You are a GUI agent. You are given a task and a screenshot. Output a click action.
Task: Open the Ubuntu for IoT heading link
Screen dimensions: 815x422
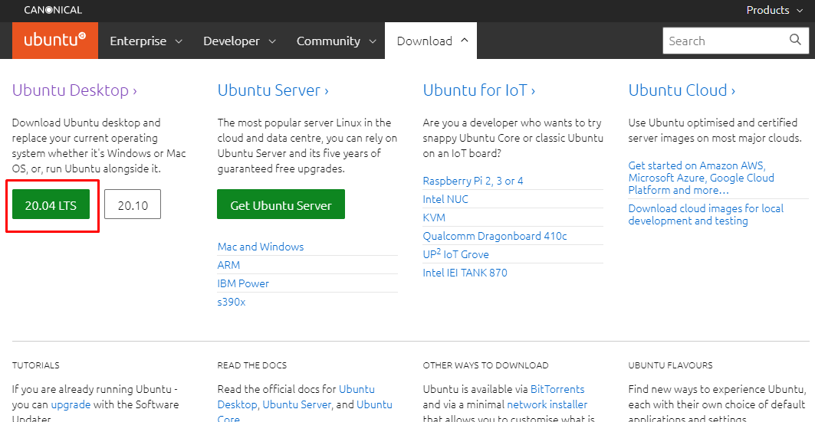point(478,90)
